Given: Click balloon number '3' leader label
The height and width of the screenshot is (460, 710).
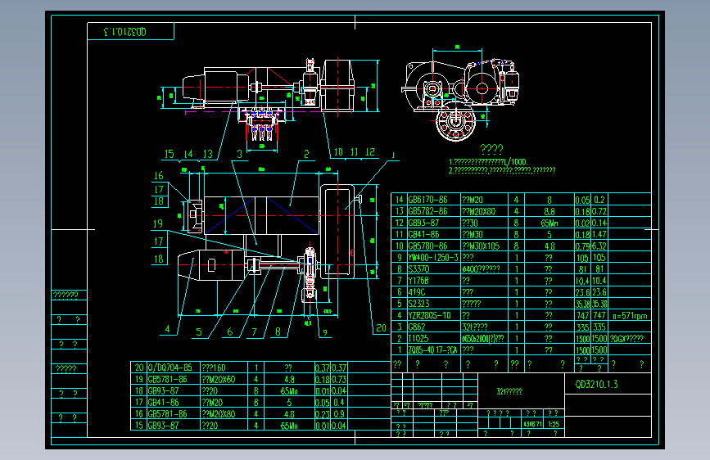Looking at the screenshot, I should pyautogui.click(x=240, y=155).
